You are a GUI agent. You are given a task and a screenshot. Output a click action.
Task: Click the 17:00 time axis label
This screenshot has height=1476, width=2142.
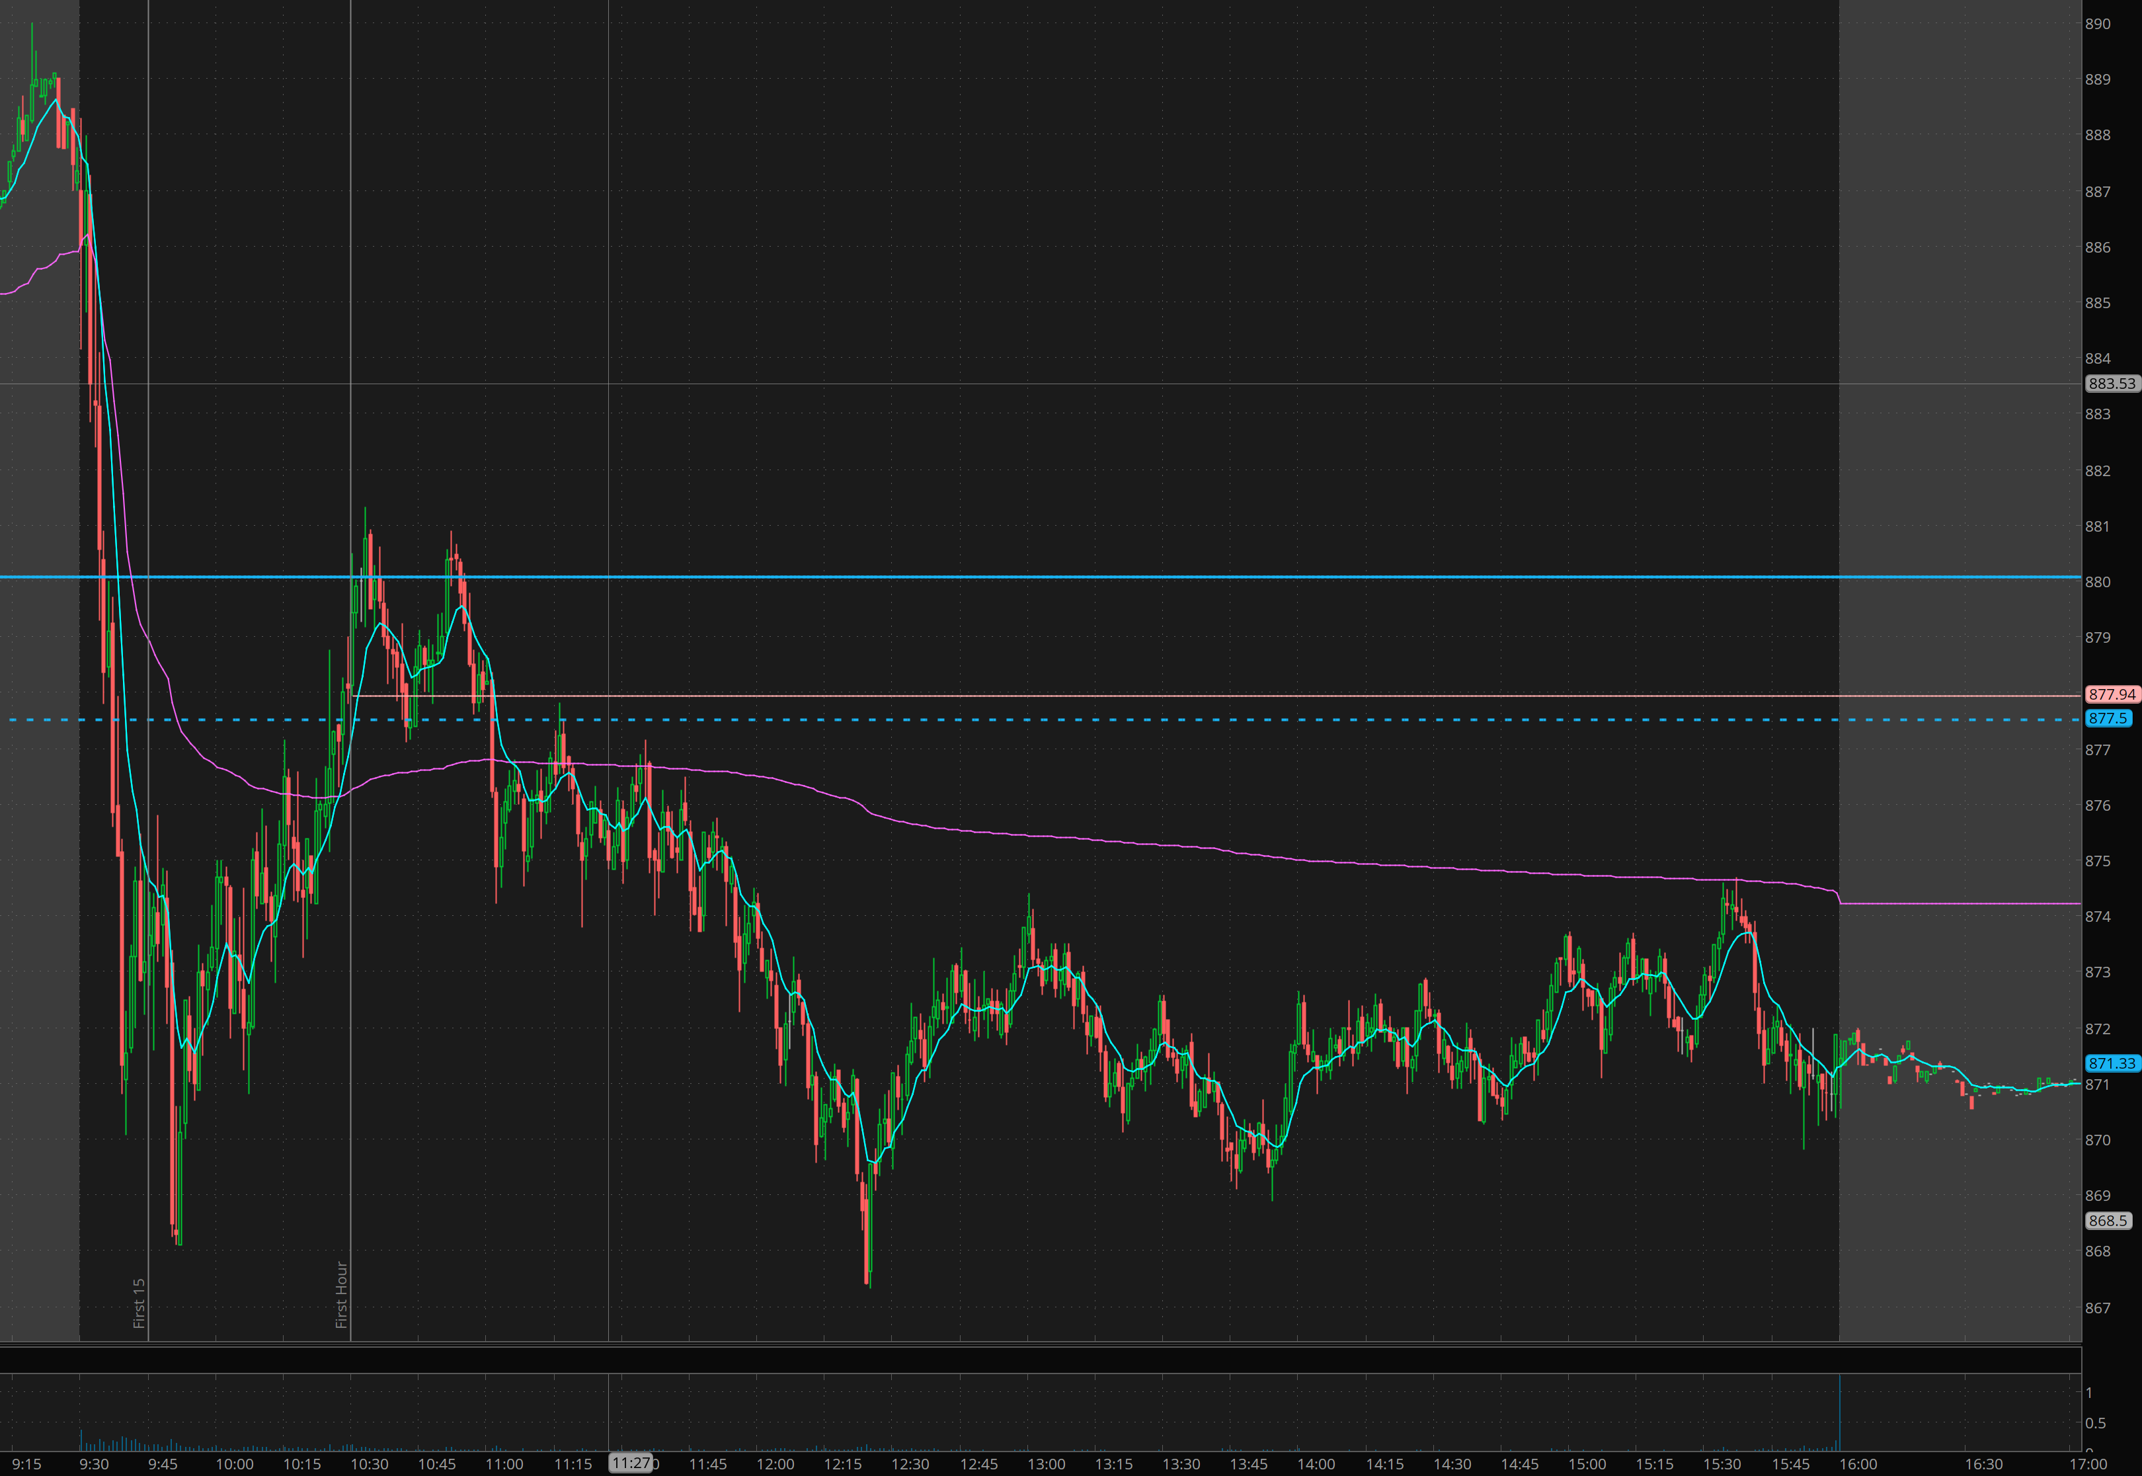click(x=2087, y=1464)
